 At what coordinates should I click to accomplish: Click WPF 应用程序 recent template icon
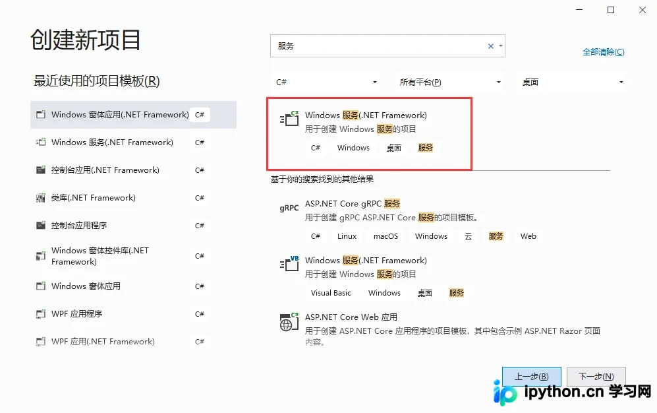(x=41, y=313)
